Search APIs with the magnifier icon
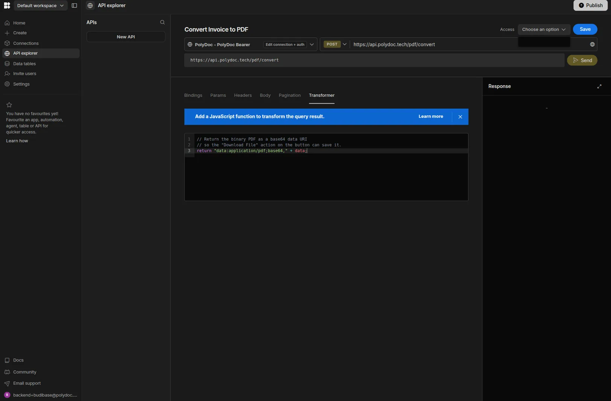Viewport: 611px width, 401px height. tap(162, 22)
